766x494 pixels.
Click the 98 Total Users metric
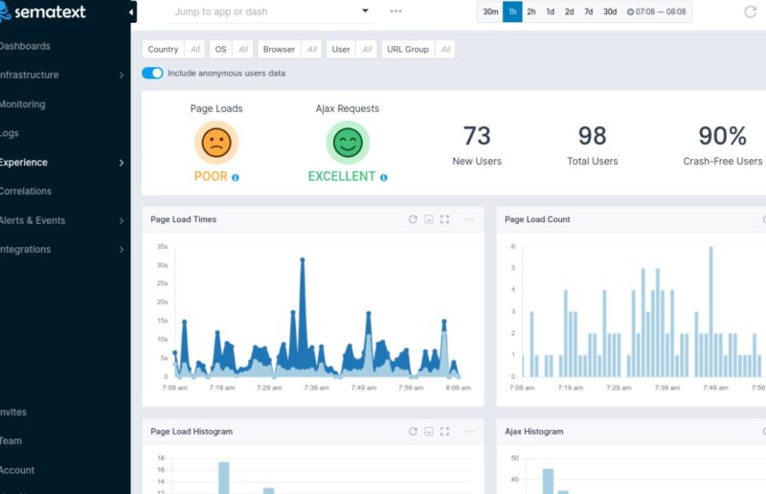click(592, 146)
